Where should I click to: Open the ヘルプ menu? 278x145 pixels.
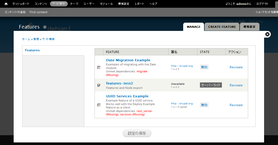(153, 4)
